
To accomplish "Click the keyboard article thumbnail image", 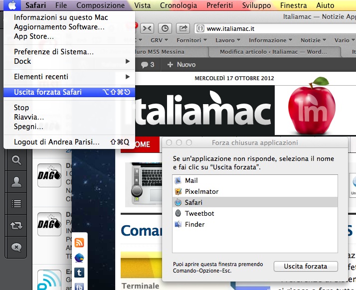I will click(x=144, y=185).
